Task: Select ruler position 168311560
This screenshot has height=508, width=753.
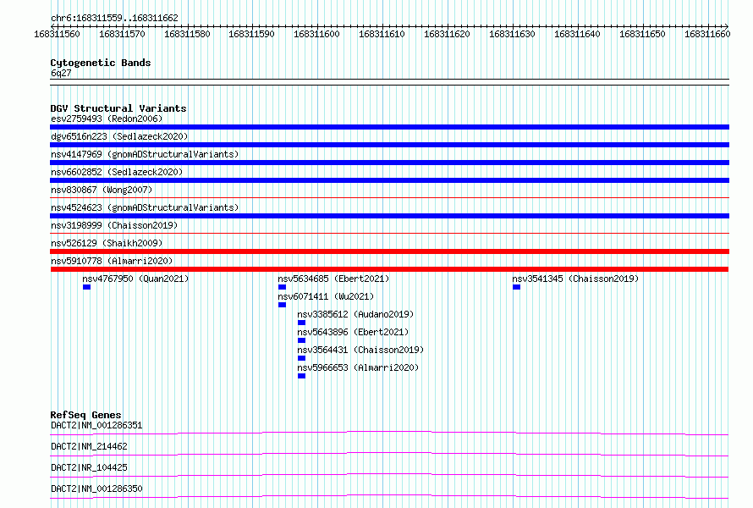Action: 58,34
